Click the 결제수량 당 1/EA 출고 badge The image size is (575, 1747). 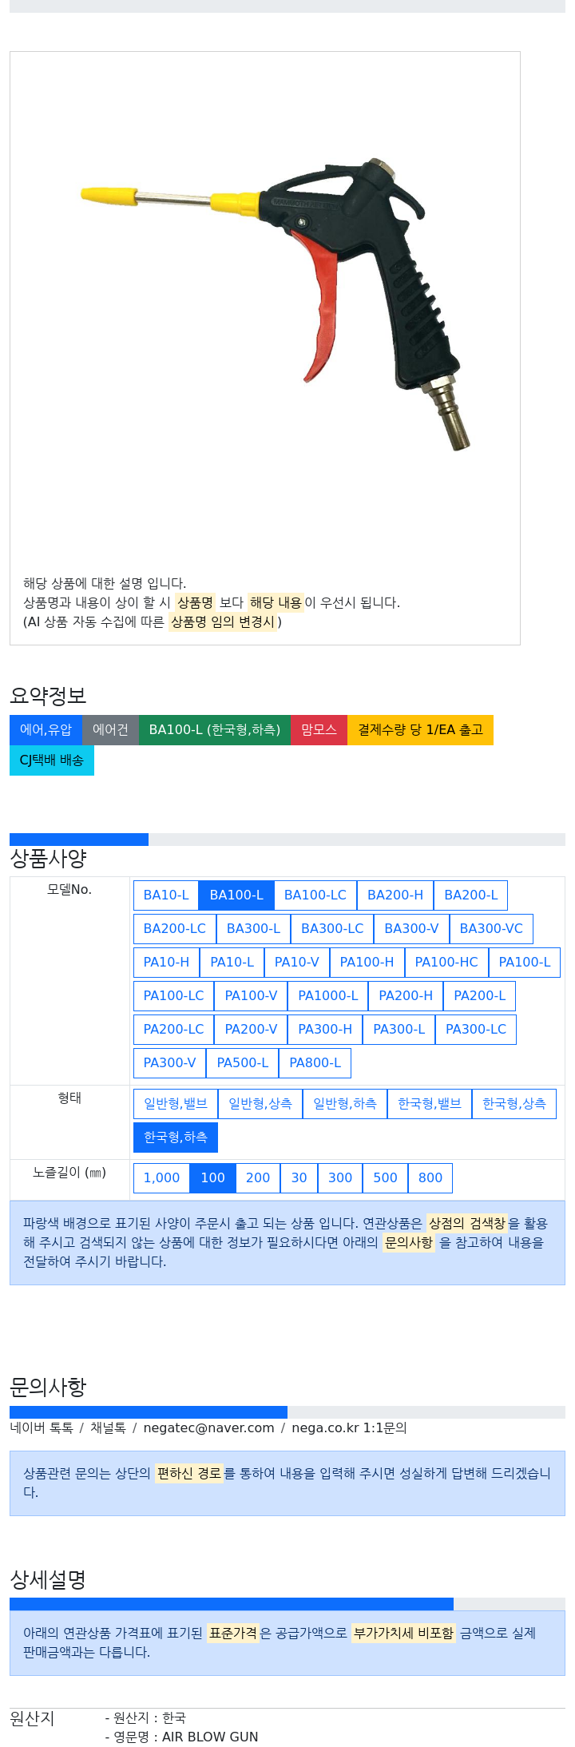[x=420, y=730]
